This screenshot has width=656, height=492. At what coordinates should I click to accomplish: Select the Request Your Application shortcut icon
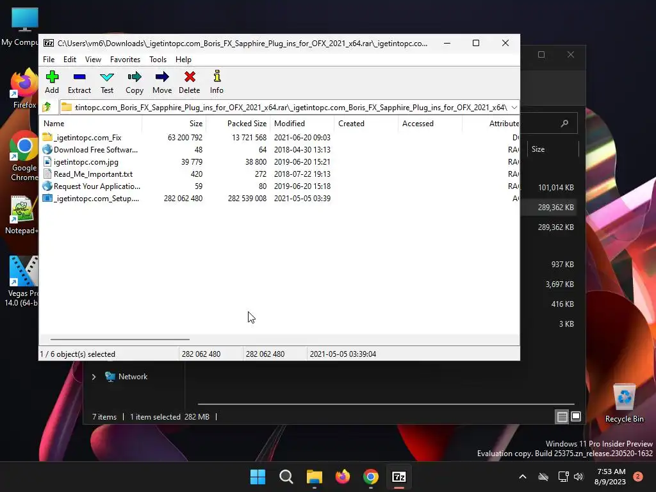tap(47, 186)
